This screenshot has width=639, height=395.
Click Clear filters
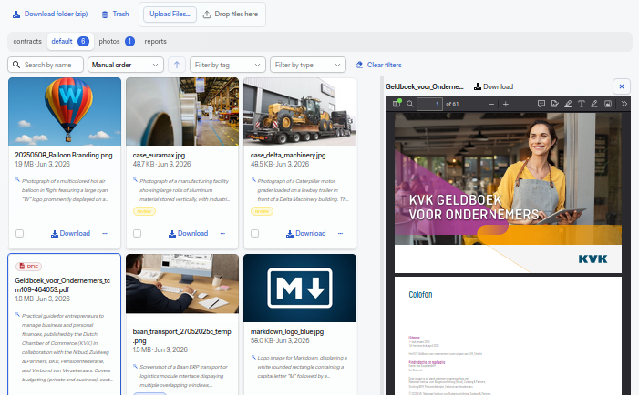pyautogui.click(x=378, y=65)
